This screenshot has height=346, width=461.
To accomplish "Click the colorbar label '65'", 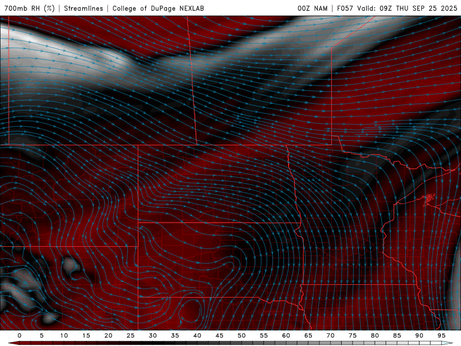I will click(x=308, y=336).
